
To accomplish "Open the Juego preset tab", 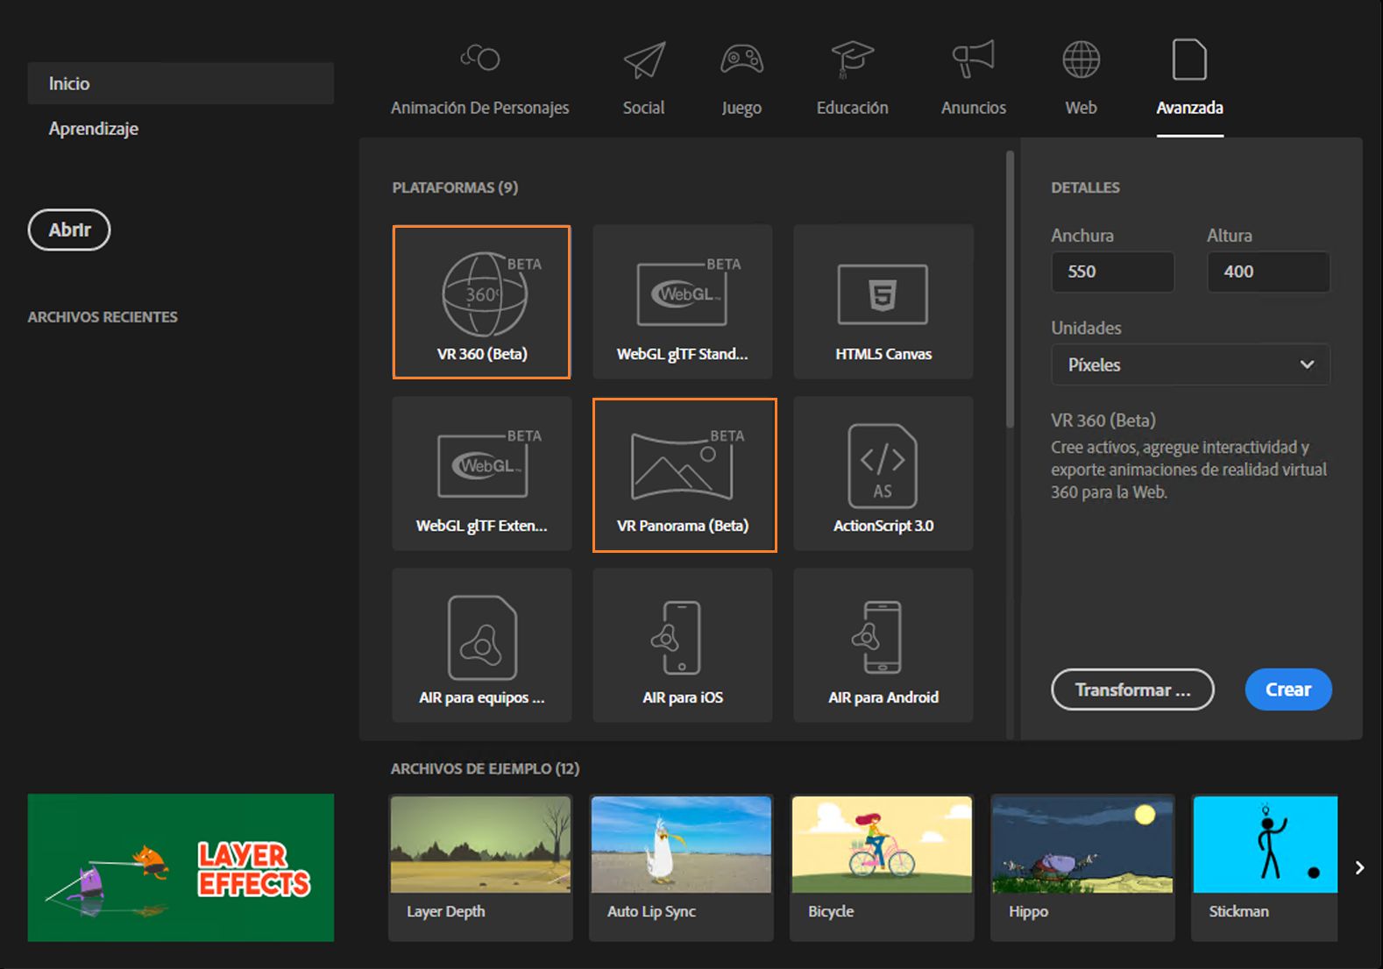I will pyautogui.click(x=741, y=109).
